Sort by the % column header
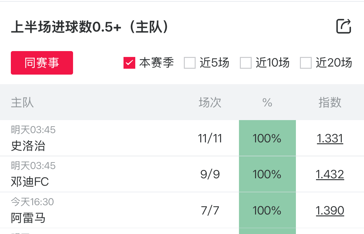 pos(267,102)
